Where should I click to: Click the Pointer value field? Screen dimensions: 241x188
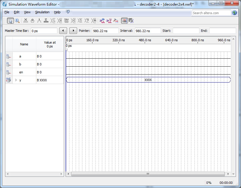(x=105, y=31)
